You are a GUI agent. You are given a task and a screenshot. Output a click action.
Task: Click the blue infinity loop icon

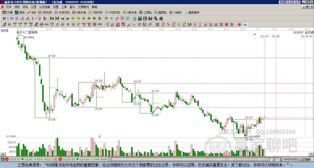coord(245,25)
